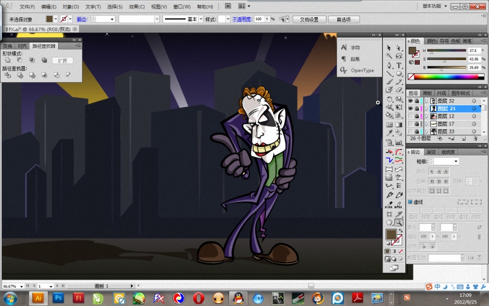The height and width of the screenshot is (306, 489).
Task: Open the 样式 style dropdown
Action: (x=227, y=19)
